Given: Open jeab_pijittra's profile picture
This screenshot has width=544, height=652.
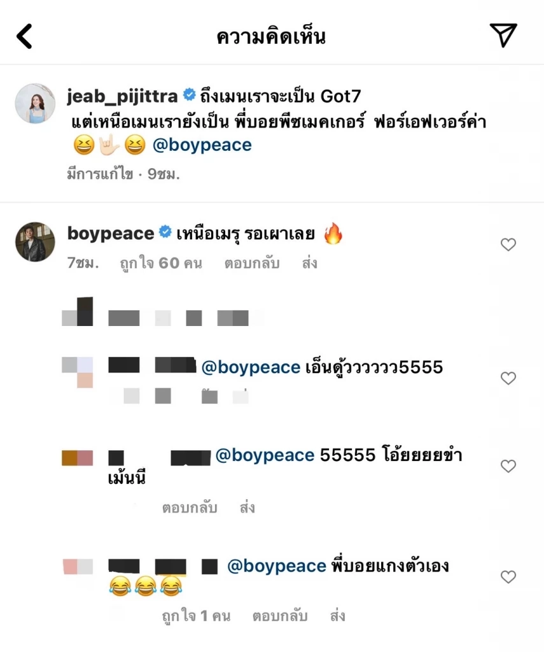Looking at the screenshot, I should point(35,104).
